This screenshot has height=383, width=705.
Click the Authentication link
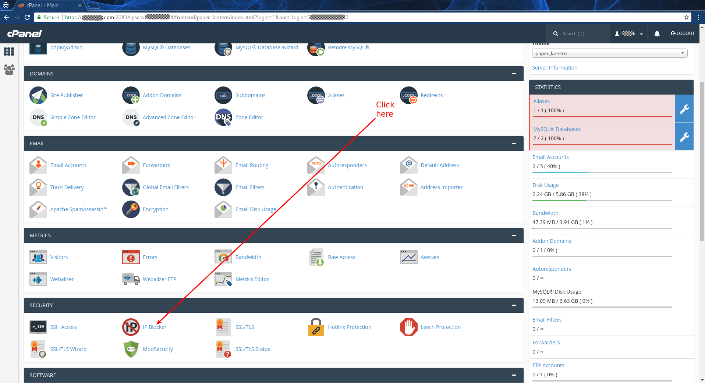point(346,187)
